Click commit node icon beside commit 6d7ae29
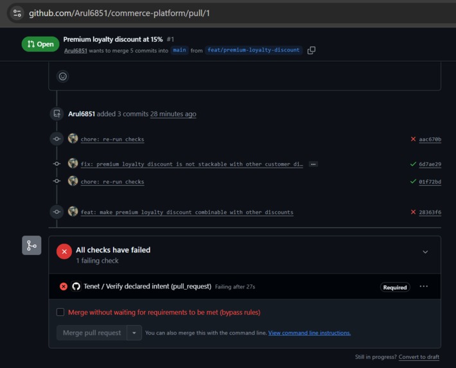Viewport: 456px width, 368px height. [x=57, y=164]
